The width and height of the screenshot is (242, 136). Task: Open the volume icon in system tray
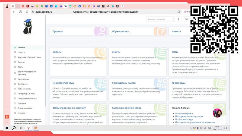201,128
